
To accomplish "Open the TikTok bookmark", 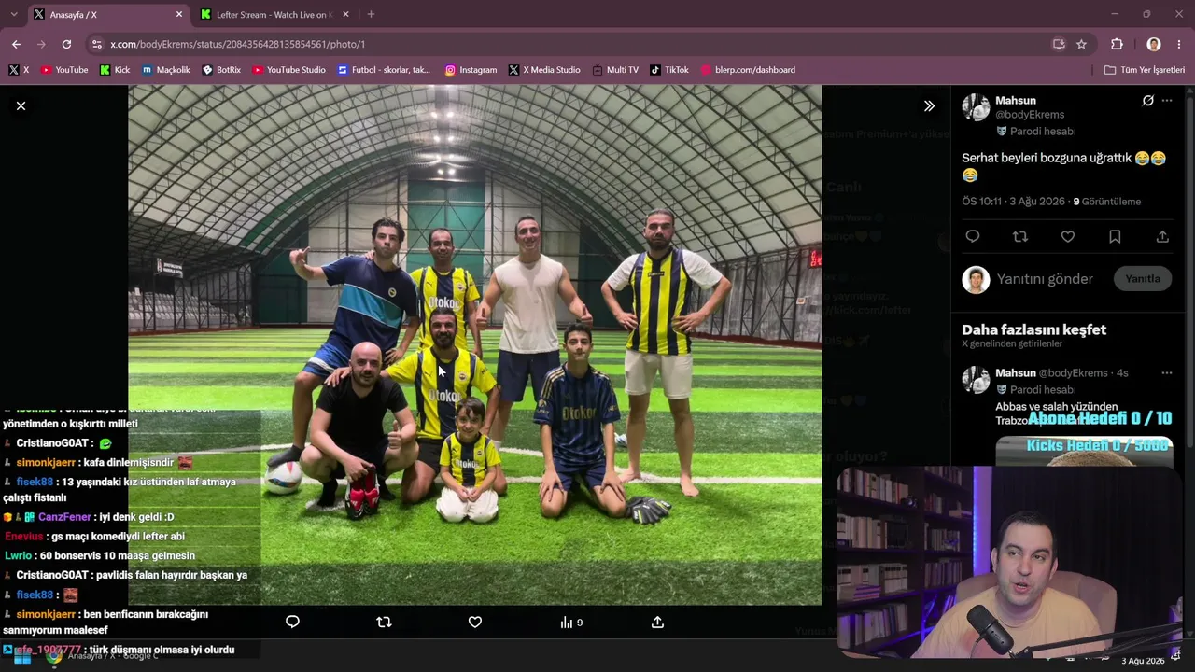I will 669,70.
